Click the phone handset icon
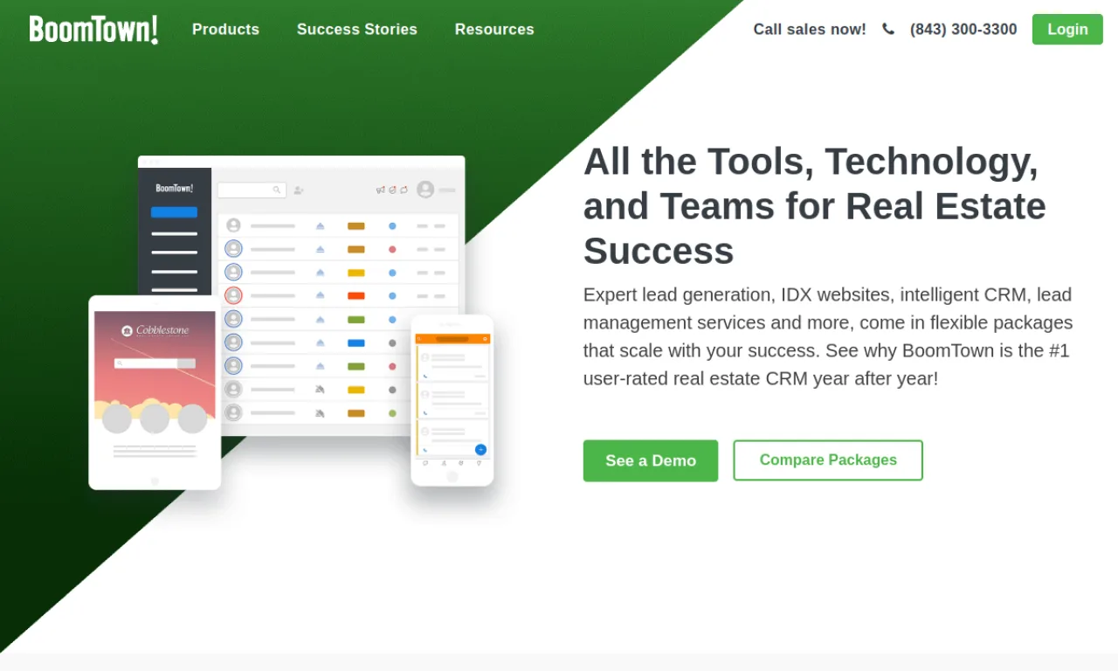1118x671 pixels. click(888, 29)
